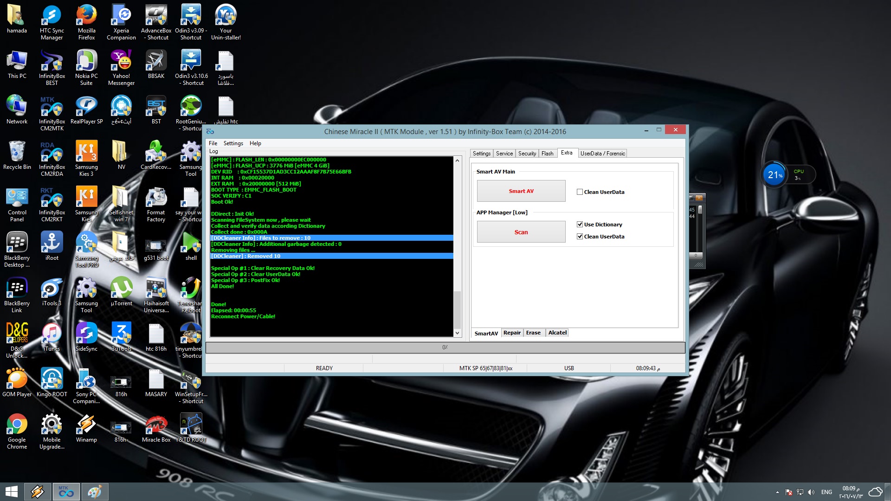Image resolution: width=891 pixels, height=501 pixels.
Task: Switch to the Service tab
Action: 504,154
